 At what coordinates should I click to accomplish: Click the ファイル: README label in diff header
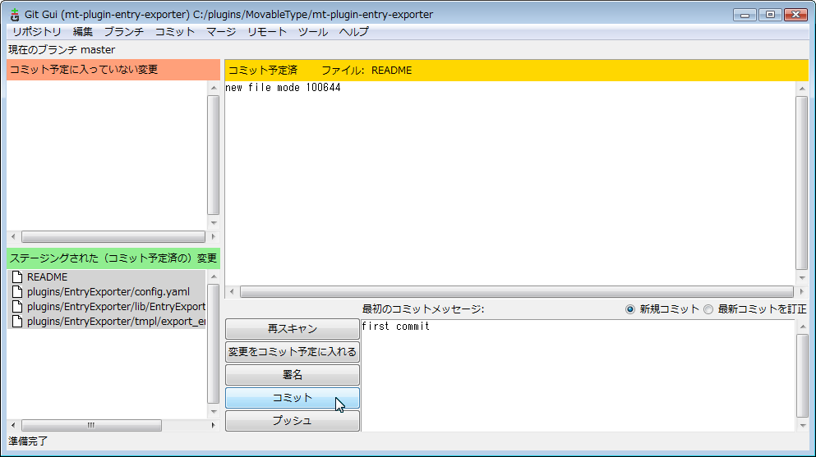(367, 70)
